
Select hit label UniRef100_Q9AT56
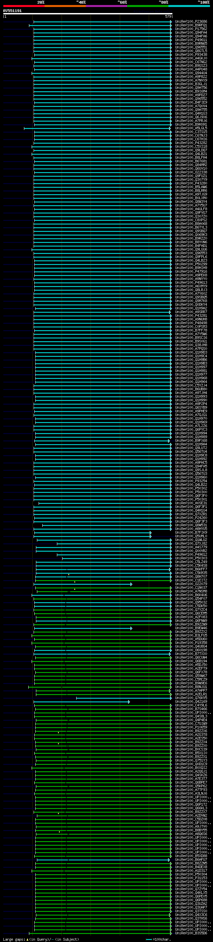[x=191, y=88]
